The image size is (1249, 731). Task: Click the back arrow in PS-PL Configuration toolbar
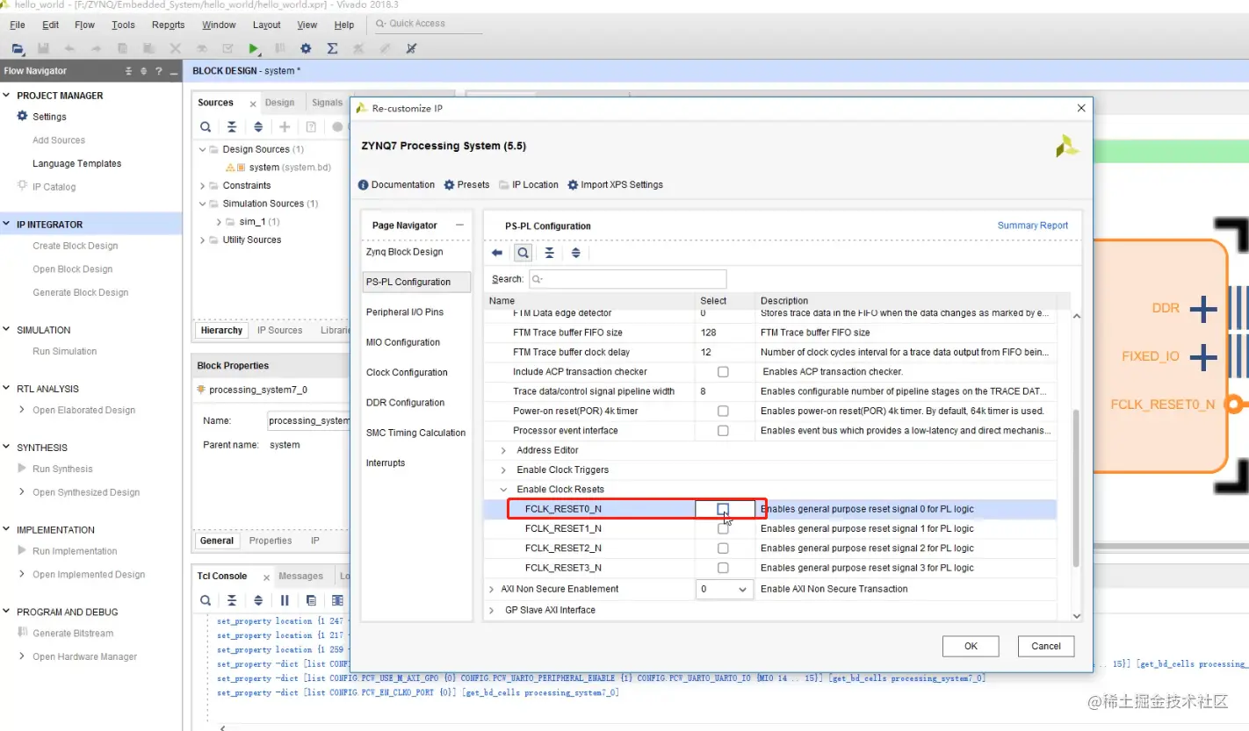click(497, 253)
